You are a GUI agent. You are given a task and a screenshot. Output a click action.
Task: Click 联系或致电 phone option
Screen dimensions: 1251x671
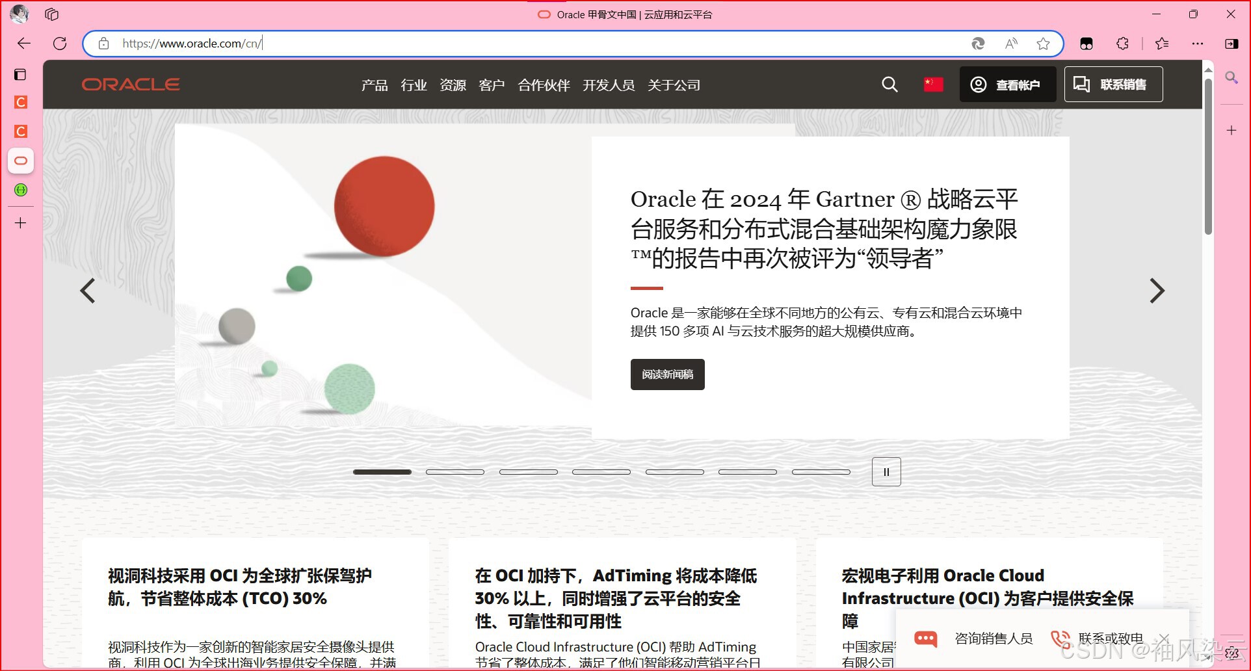1097,638
